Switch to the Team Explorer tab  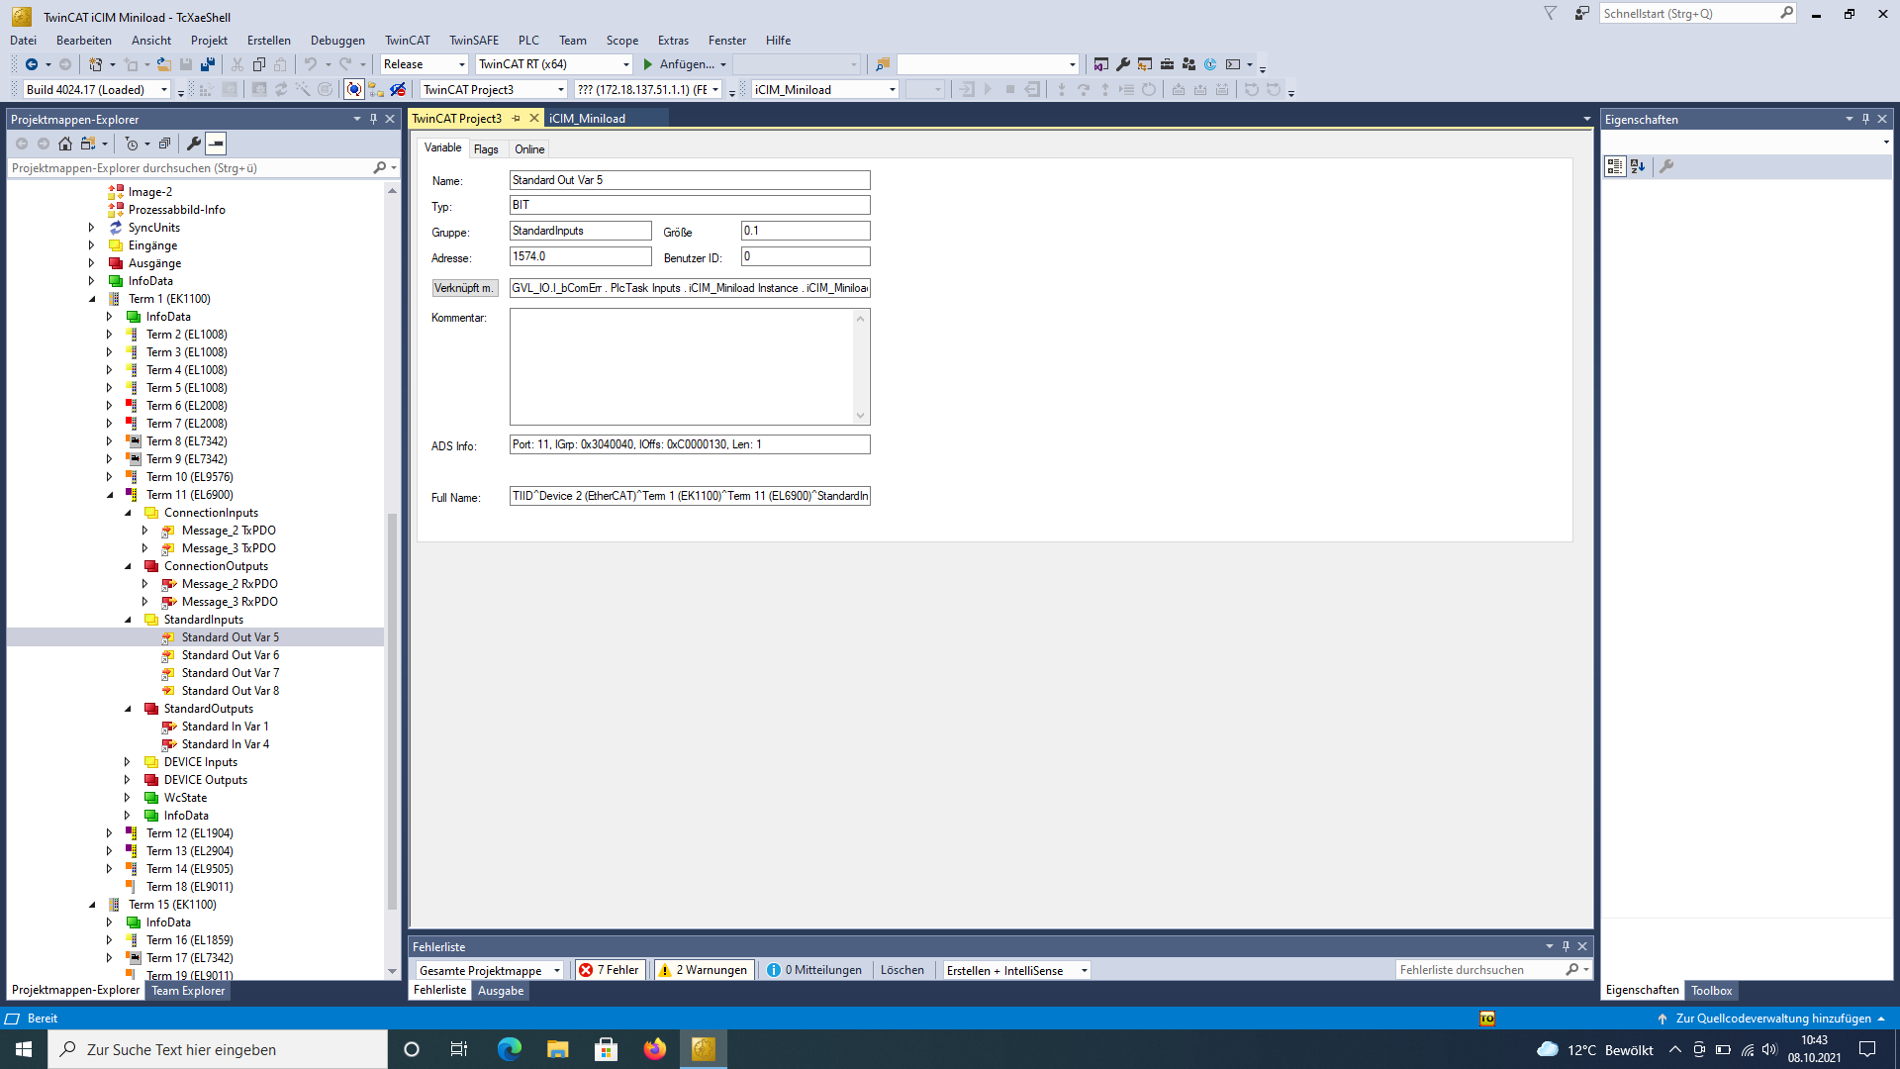188,991
